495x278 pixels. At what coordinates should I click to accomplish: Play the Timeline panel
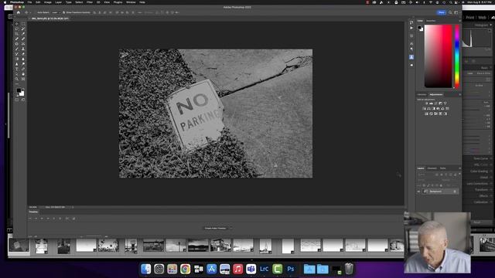pos(42,218)
